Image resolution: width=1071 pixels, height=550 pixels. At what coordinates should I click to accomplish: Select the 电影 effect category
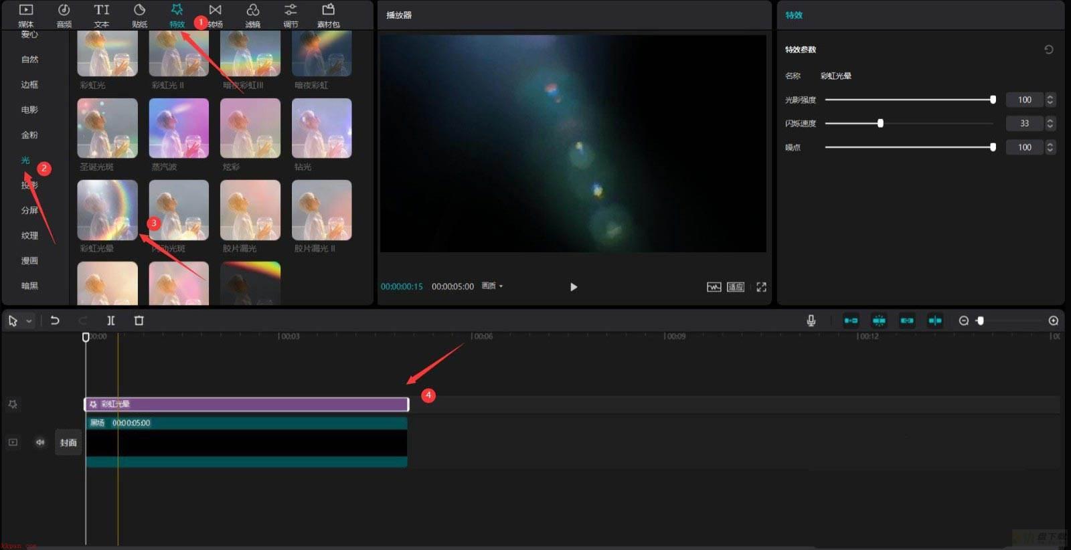pos(29,110)
